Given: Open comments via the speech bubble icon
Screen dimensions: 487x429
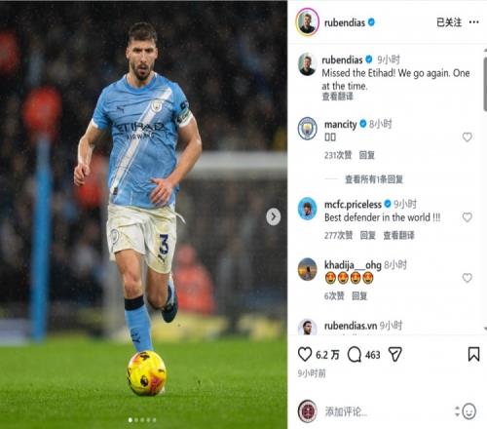Looking at the screenshot, I should click(x=355, y=354).
